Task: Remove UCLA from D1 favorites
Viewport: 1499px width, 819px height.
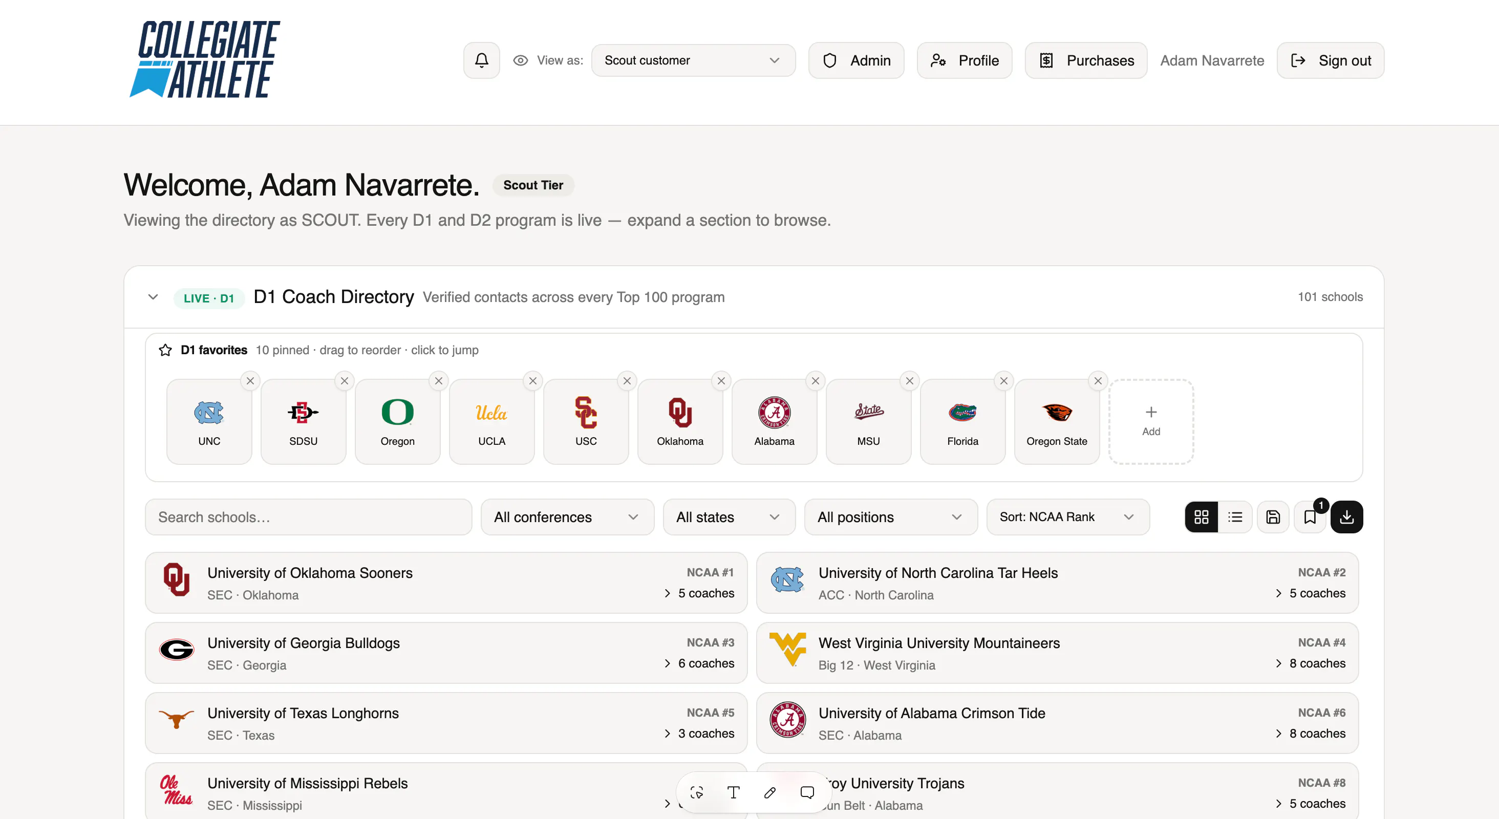Action: [x=533, y=381]
